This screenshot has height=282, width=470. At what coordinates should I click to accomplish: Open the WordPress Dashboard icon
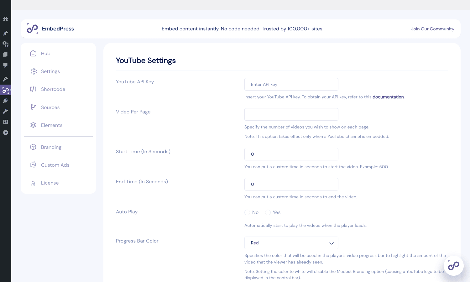coord(5,19)
